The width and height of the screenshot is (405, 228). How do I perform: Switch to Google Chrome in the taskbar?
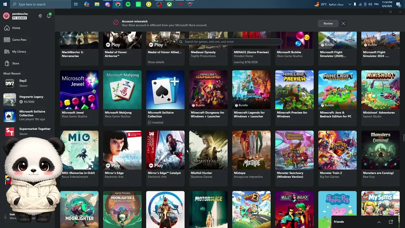pyautogui.click(x=118, y=4)
